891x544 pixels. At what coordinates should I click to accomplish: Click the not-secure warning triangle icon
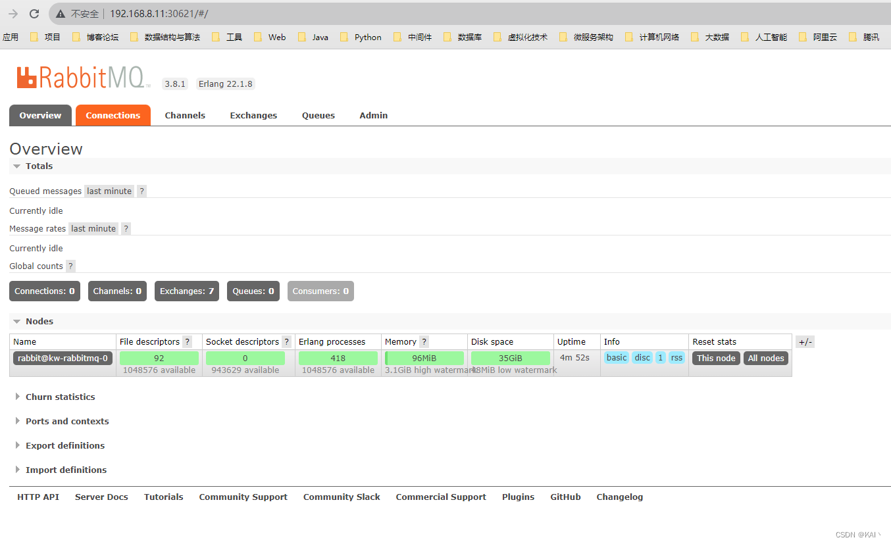61,14
